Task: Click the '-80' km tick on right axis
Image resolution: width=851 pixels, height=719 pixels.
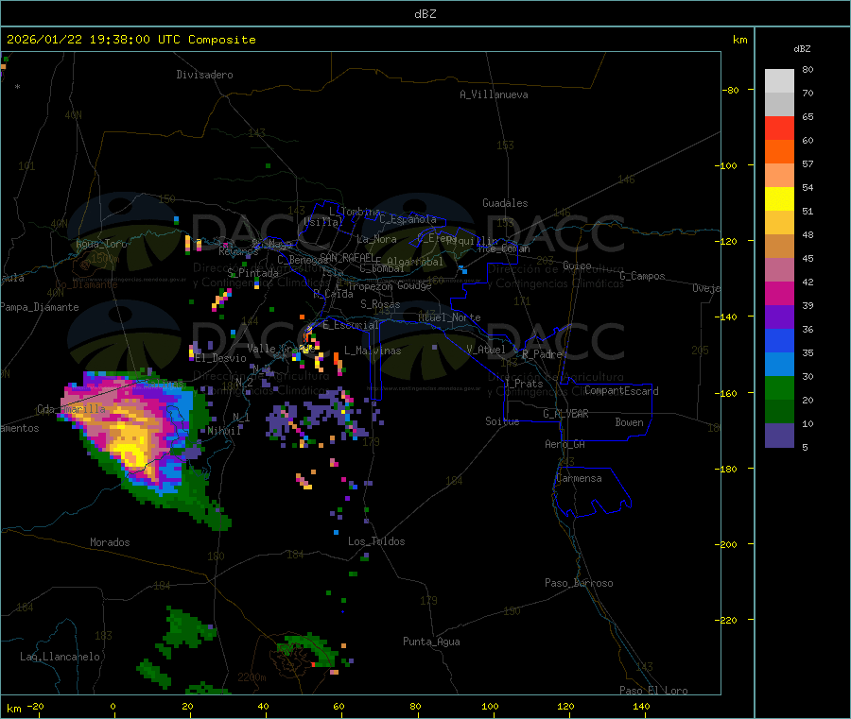Action: (x=730, y=90)
